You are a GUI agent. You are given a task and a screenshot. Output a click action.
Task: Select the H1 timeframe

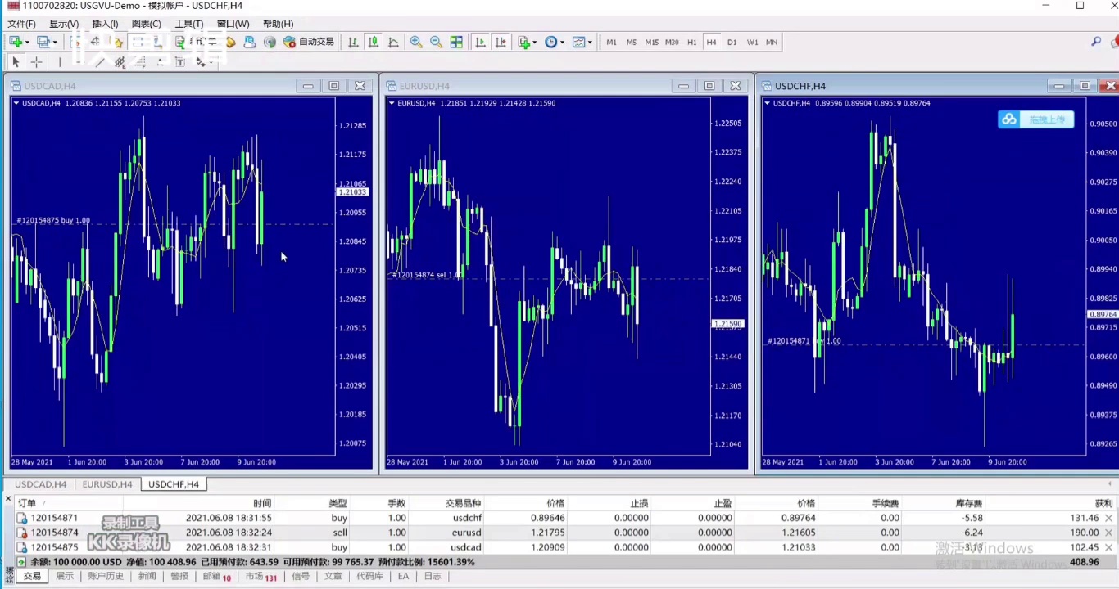click(x=692, y=42)
